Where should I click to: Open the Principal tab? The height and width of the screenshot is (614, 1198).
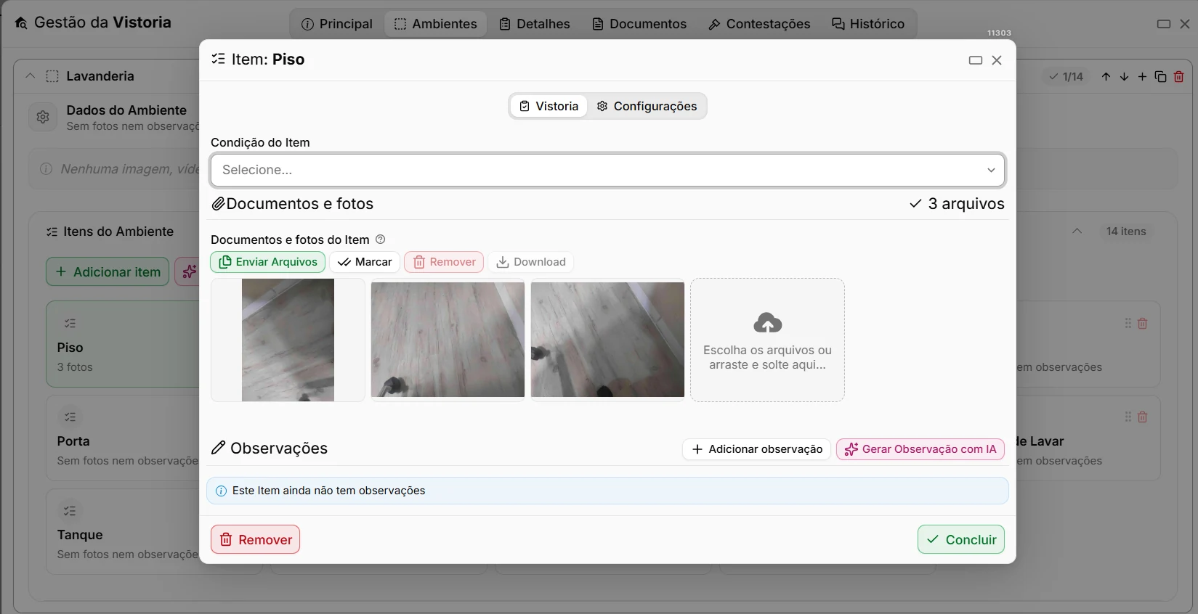tap(337, 24)
